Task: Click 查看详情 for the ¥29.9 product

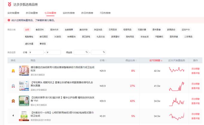Action: [195, 73]
